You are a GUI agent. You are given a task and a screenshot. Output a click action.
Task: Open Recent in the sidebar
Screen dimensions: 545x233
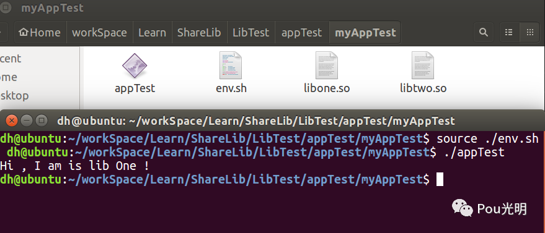(x=11, y=59)
